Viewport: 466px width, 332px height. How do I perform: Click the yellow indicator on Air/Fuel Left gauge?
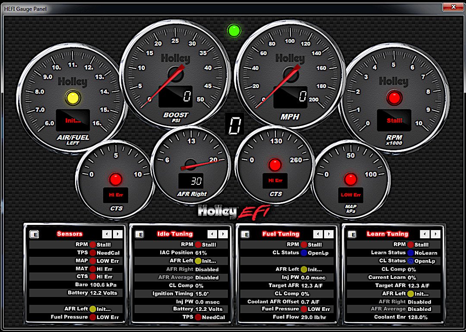(73, 98)
